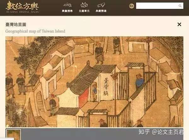Open the 典藏精選 menu label
Image resolution: width=189 pixels, height=140 pixels.
tap(101, 11)
